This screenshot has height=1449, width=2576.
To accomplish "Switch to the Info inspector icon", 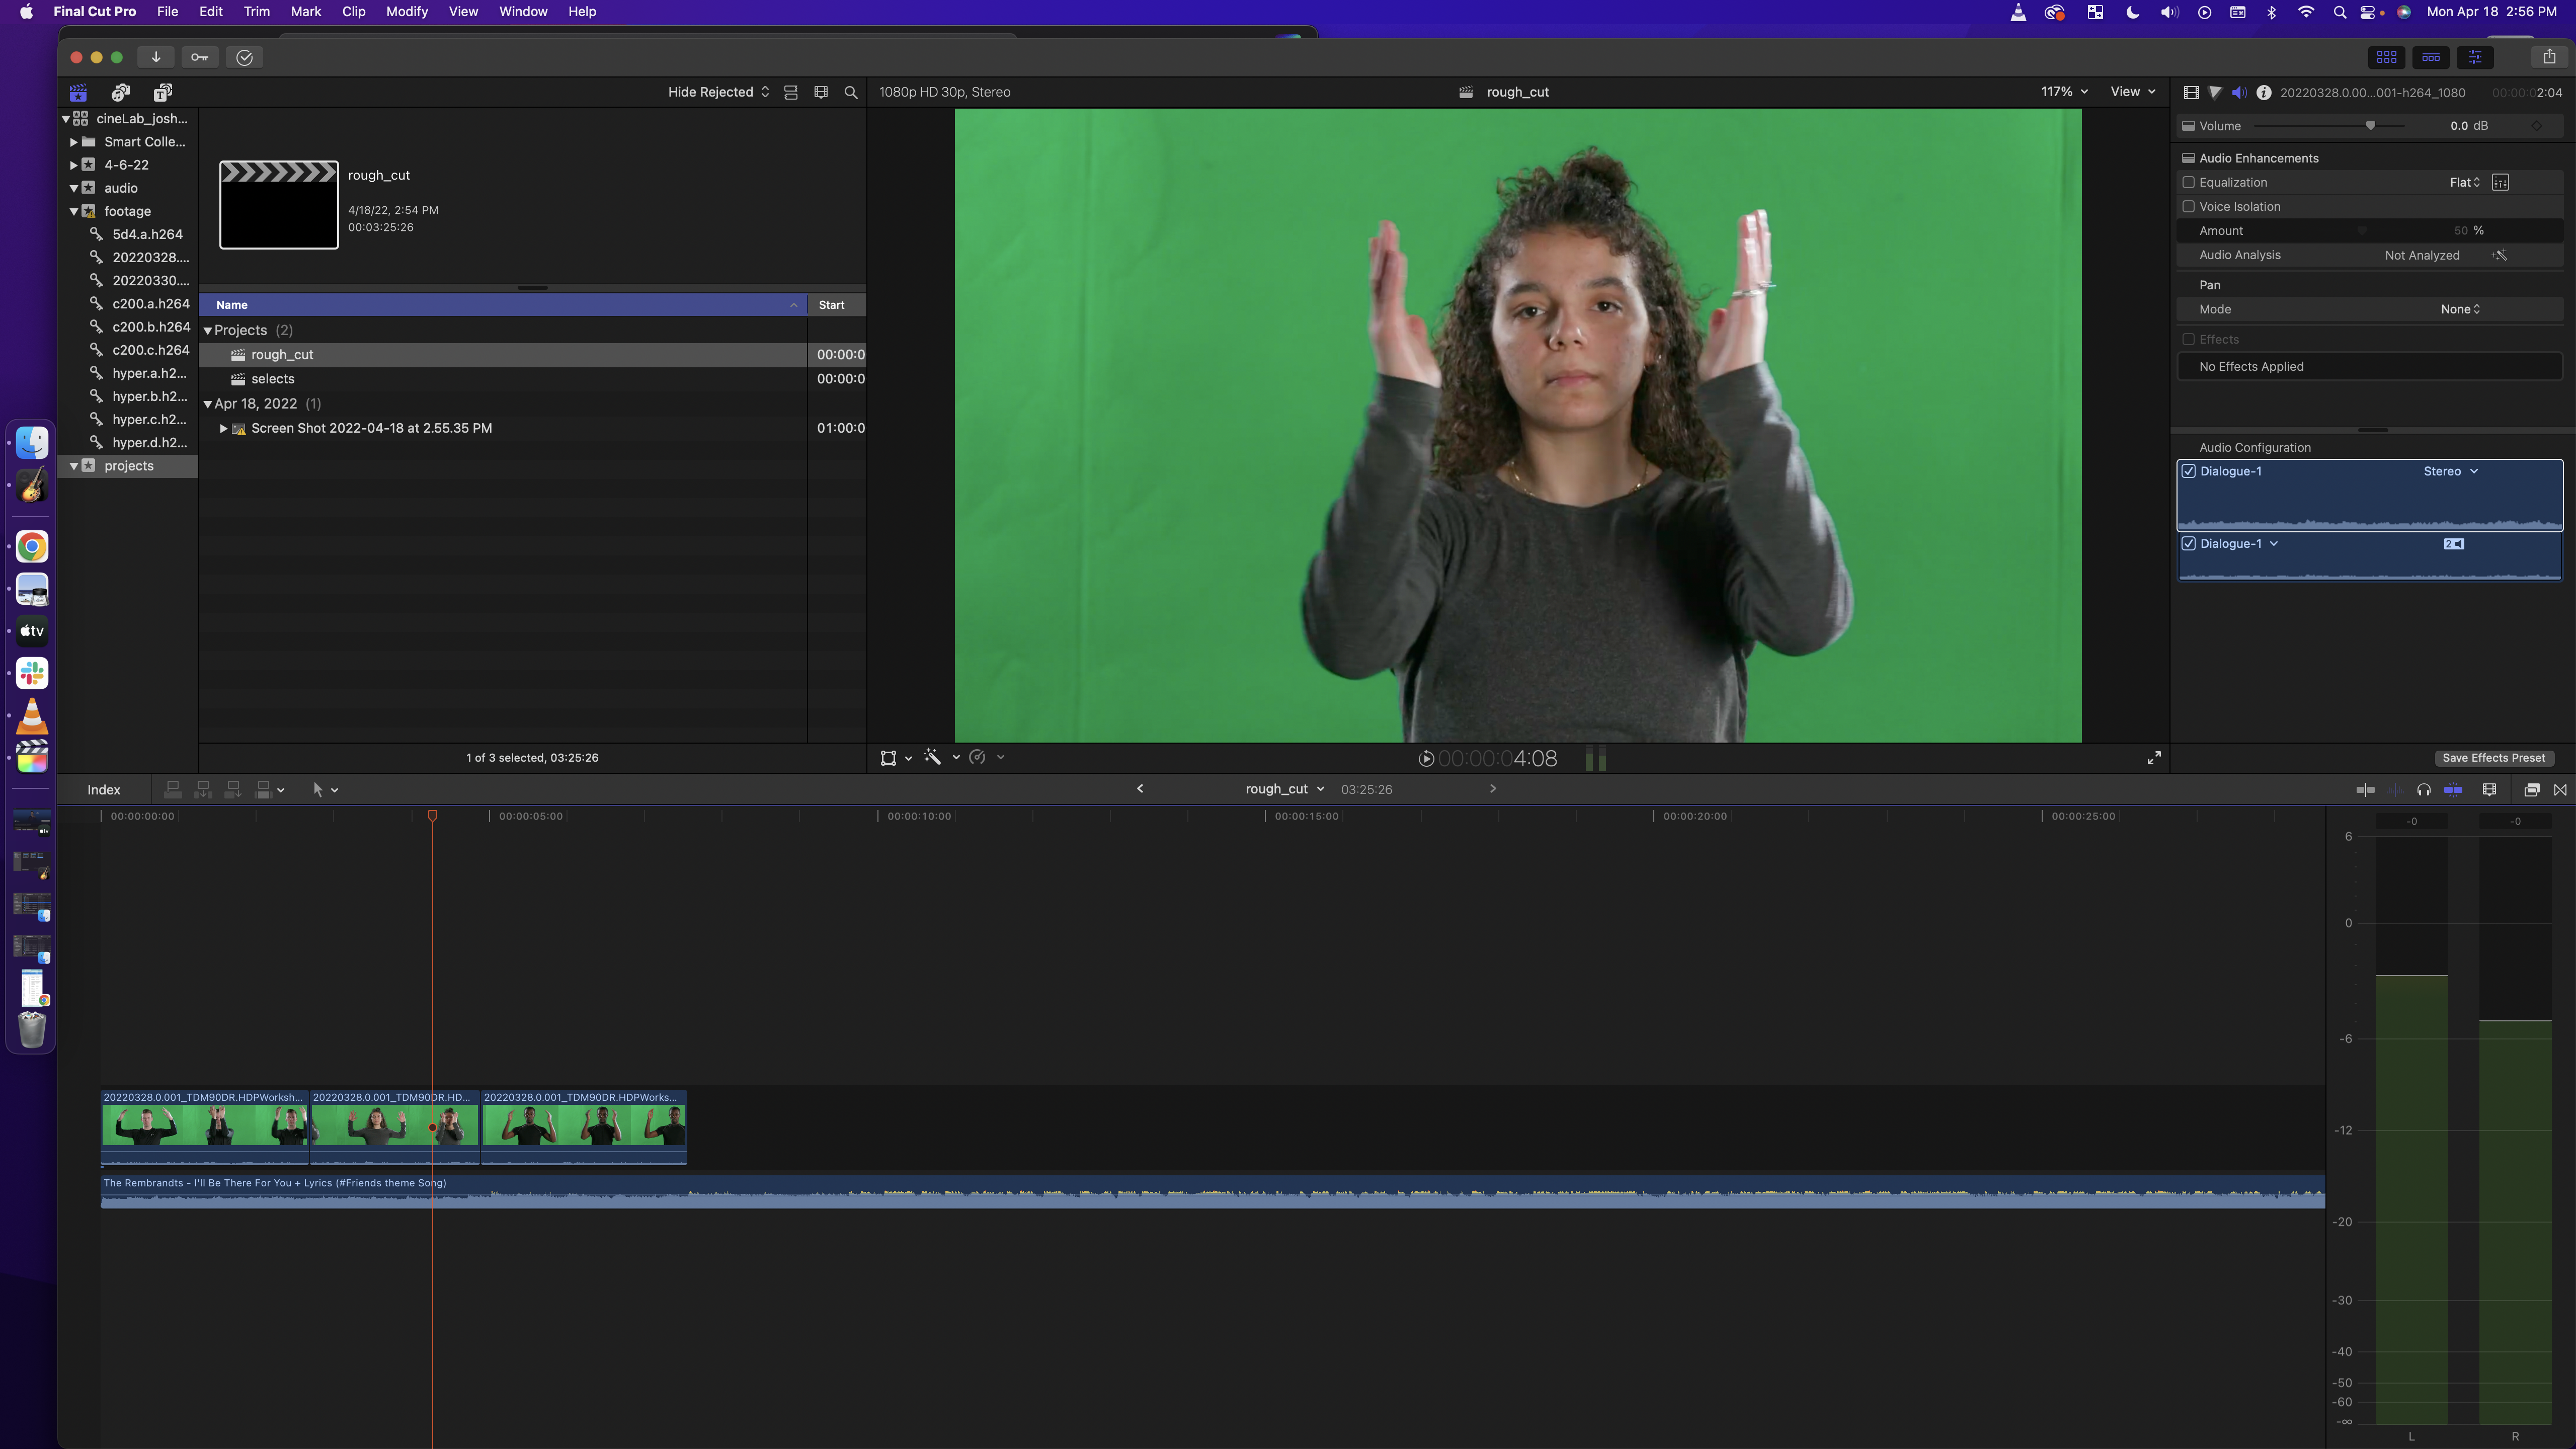I will tap(2264, 92).
